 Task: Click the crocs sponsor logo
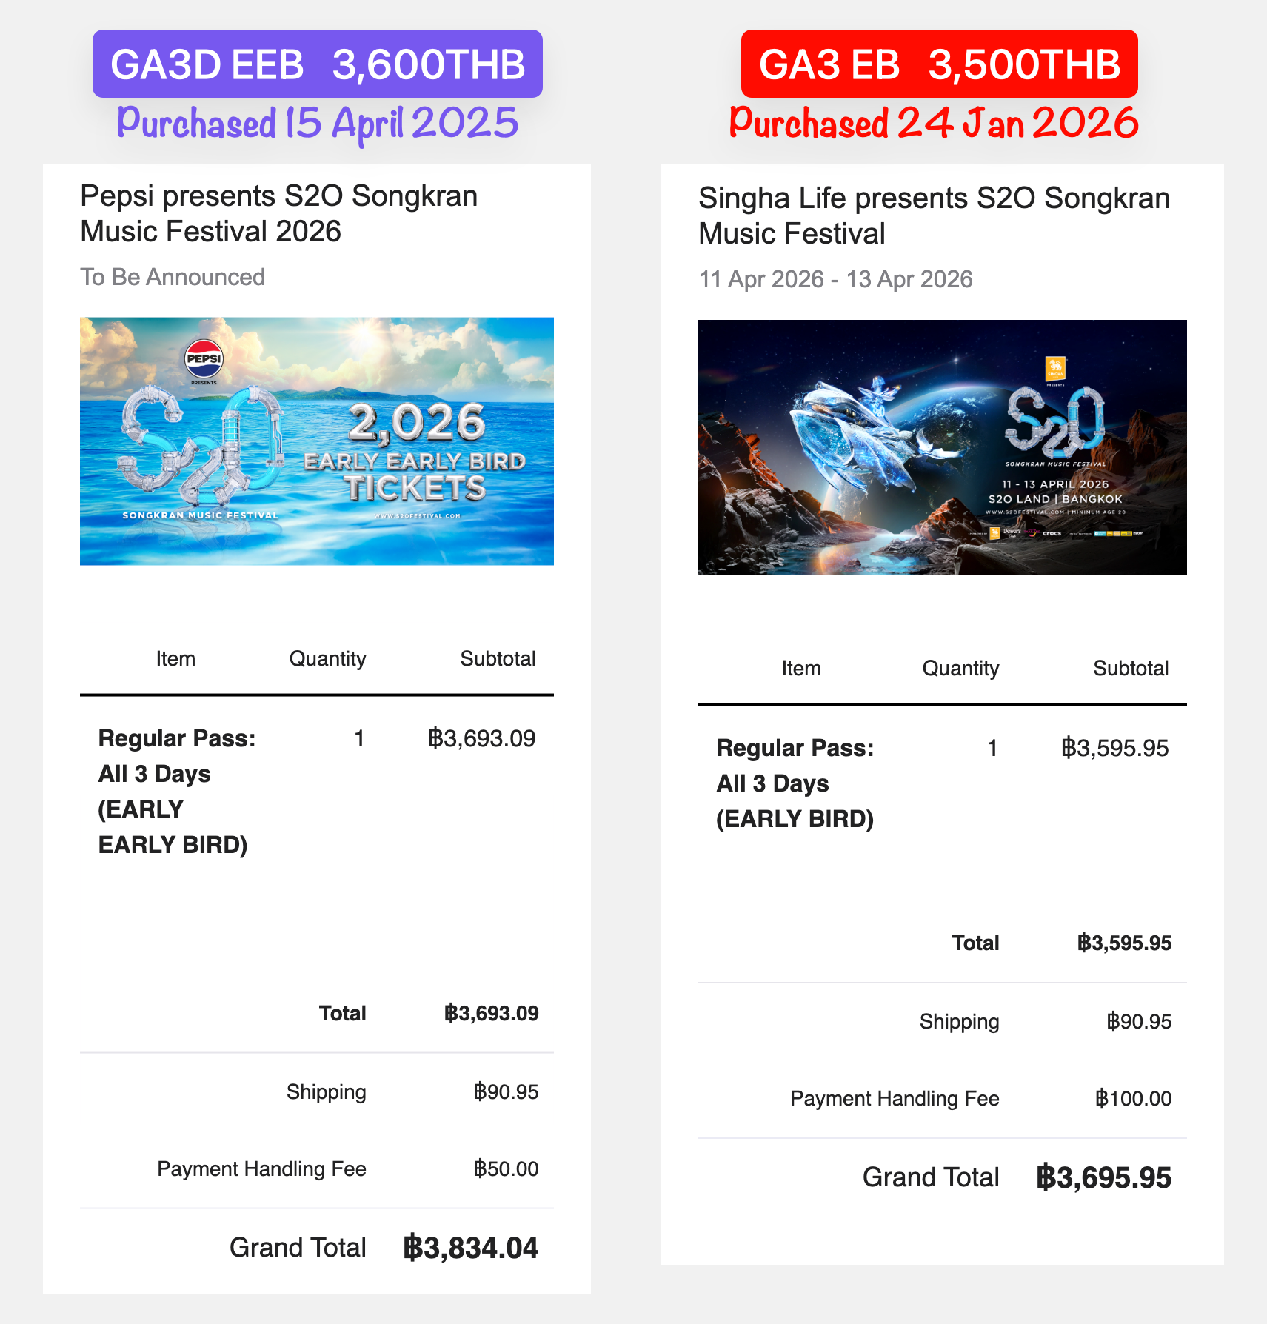[x=1052, y=533]
